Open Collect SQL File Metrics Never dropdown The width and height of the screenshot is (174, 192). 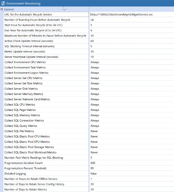pyautogui.click(x=132, y=131)
